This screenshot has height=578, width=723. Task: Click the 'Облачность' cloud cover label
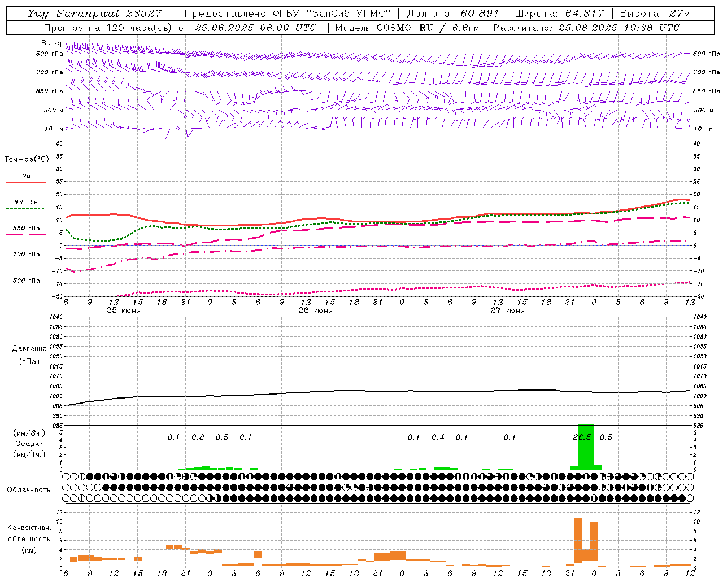(x=29, y=489)
